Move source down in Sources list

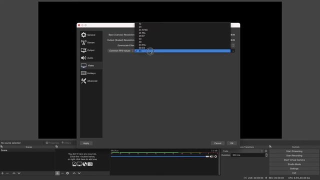pyautogui.click(x=79, y=173)
